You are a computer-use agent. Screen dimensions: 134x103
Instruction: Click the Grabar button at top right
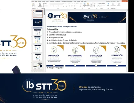108,1
